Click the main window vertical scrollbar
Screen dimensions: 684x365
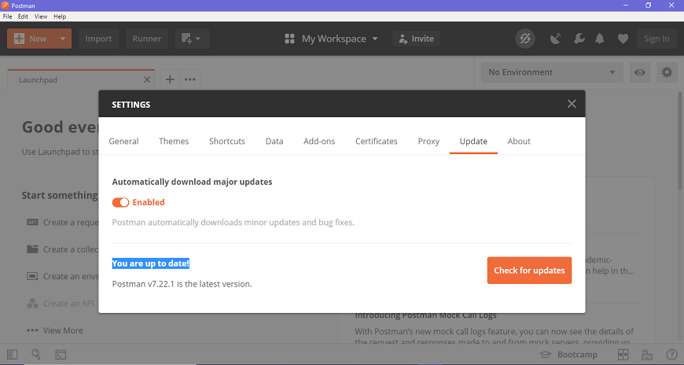[x=680, y=140]
